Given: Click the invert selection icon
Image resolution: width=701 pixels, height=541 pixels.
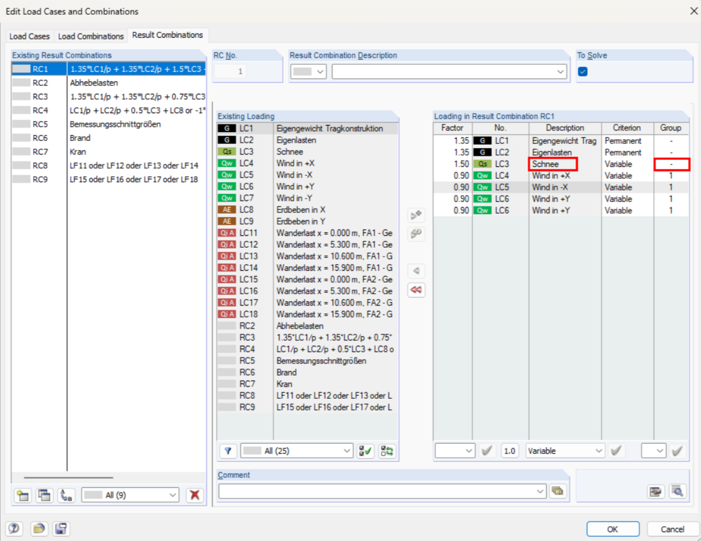Looking at the screenshot, I should coord(388,451).
